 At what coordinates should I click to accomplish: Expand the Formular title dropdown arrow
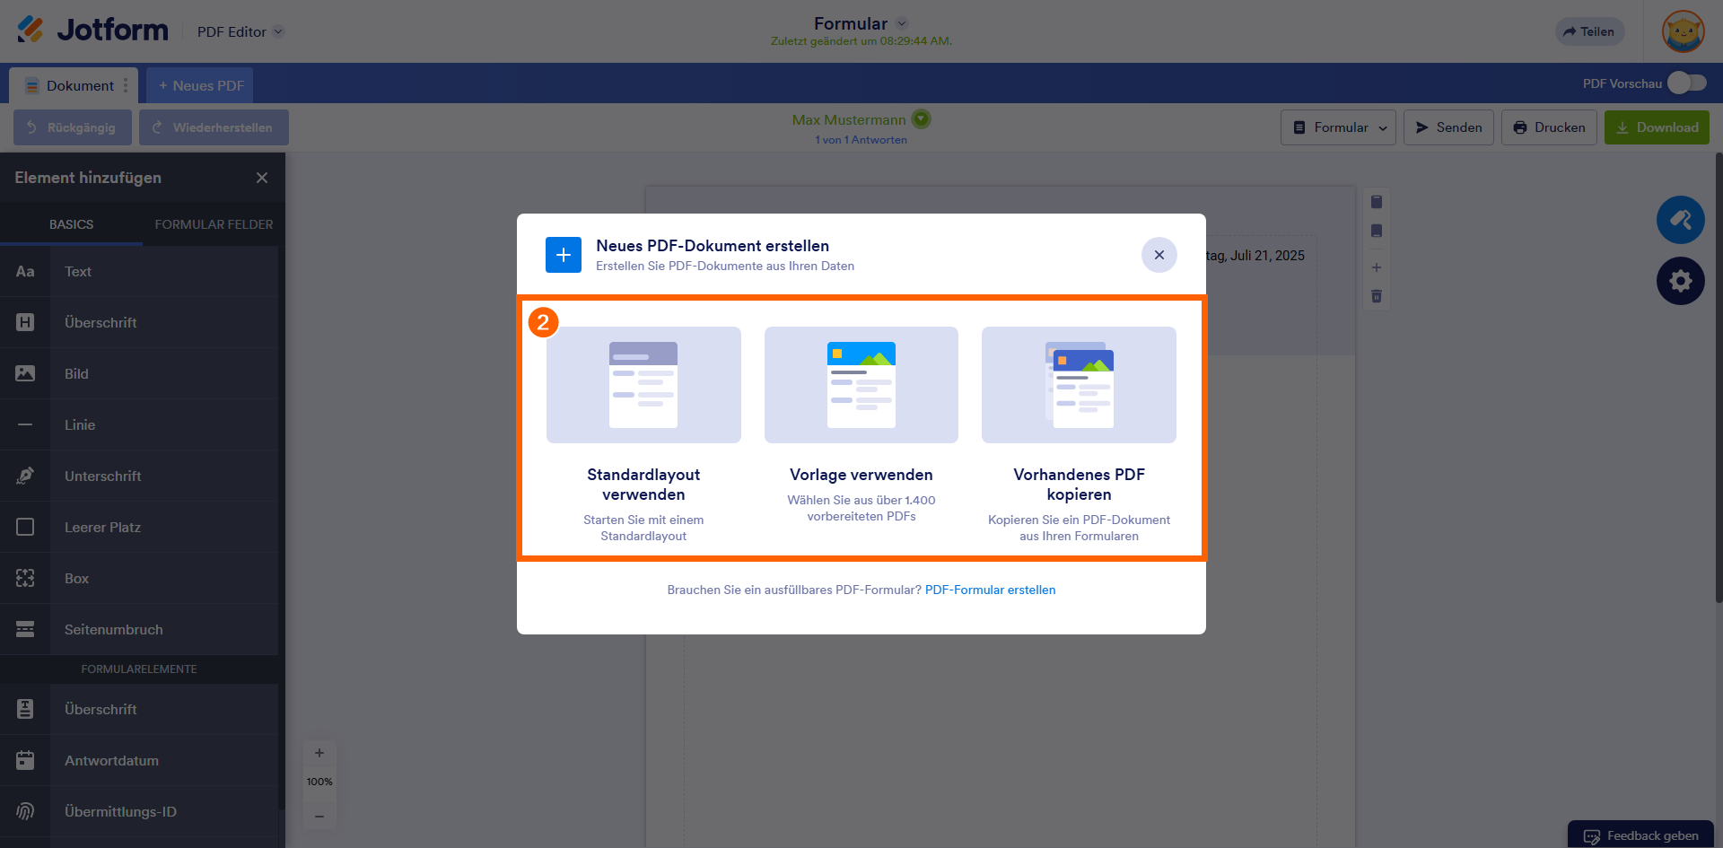point(902,23)
